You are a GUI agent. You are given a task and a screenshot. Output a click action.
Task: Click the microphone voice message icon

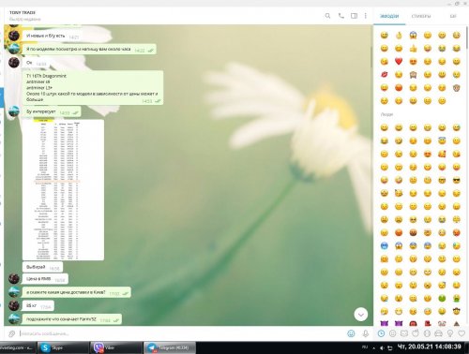click(x=366, y=333)
